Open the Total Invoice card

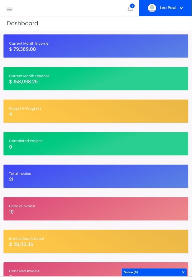[x=96, y=176]
